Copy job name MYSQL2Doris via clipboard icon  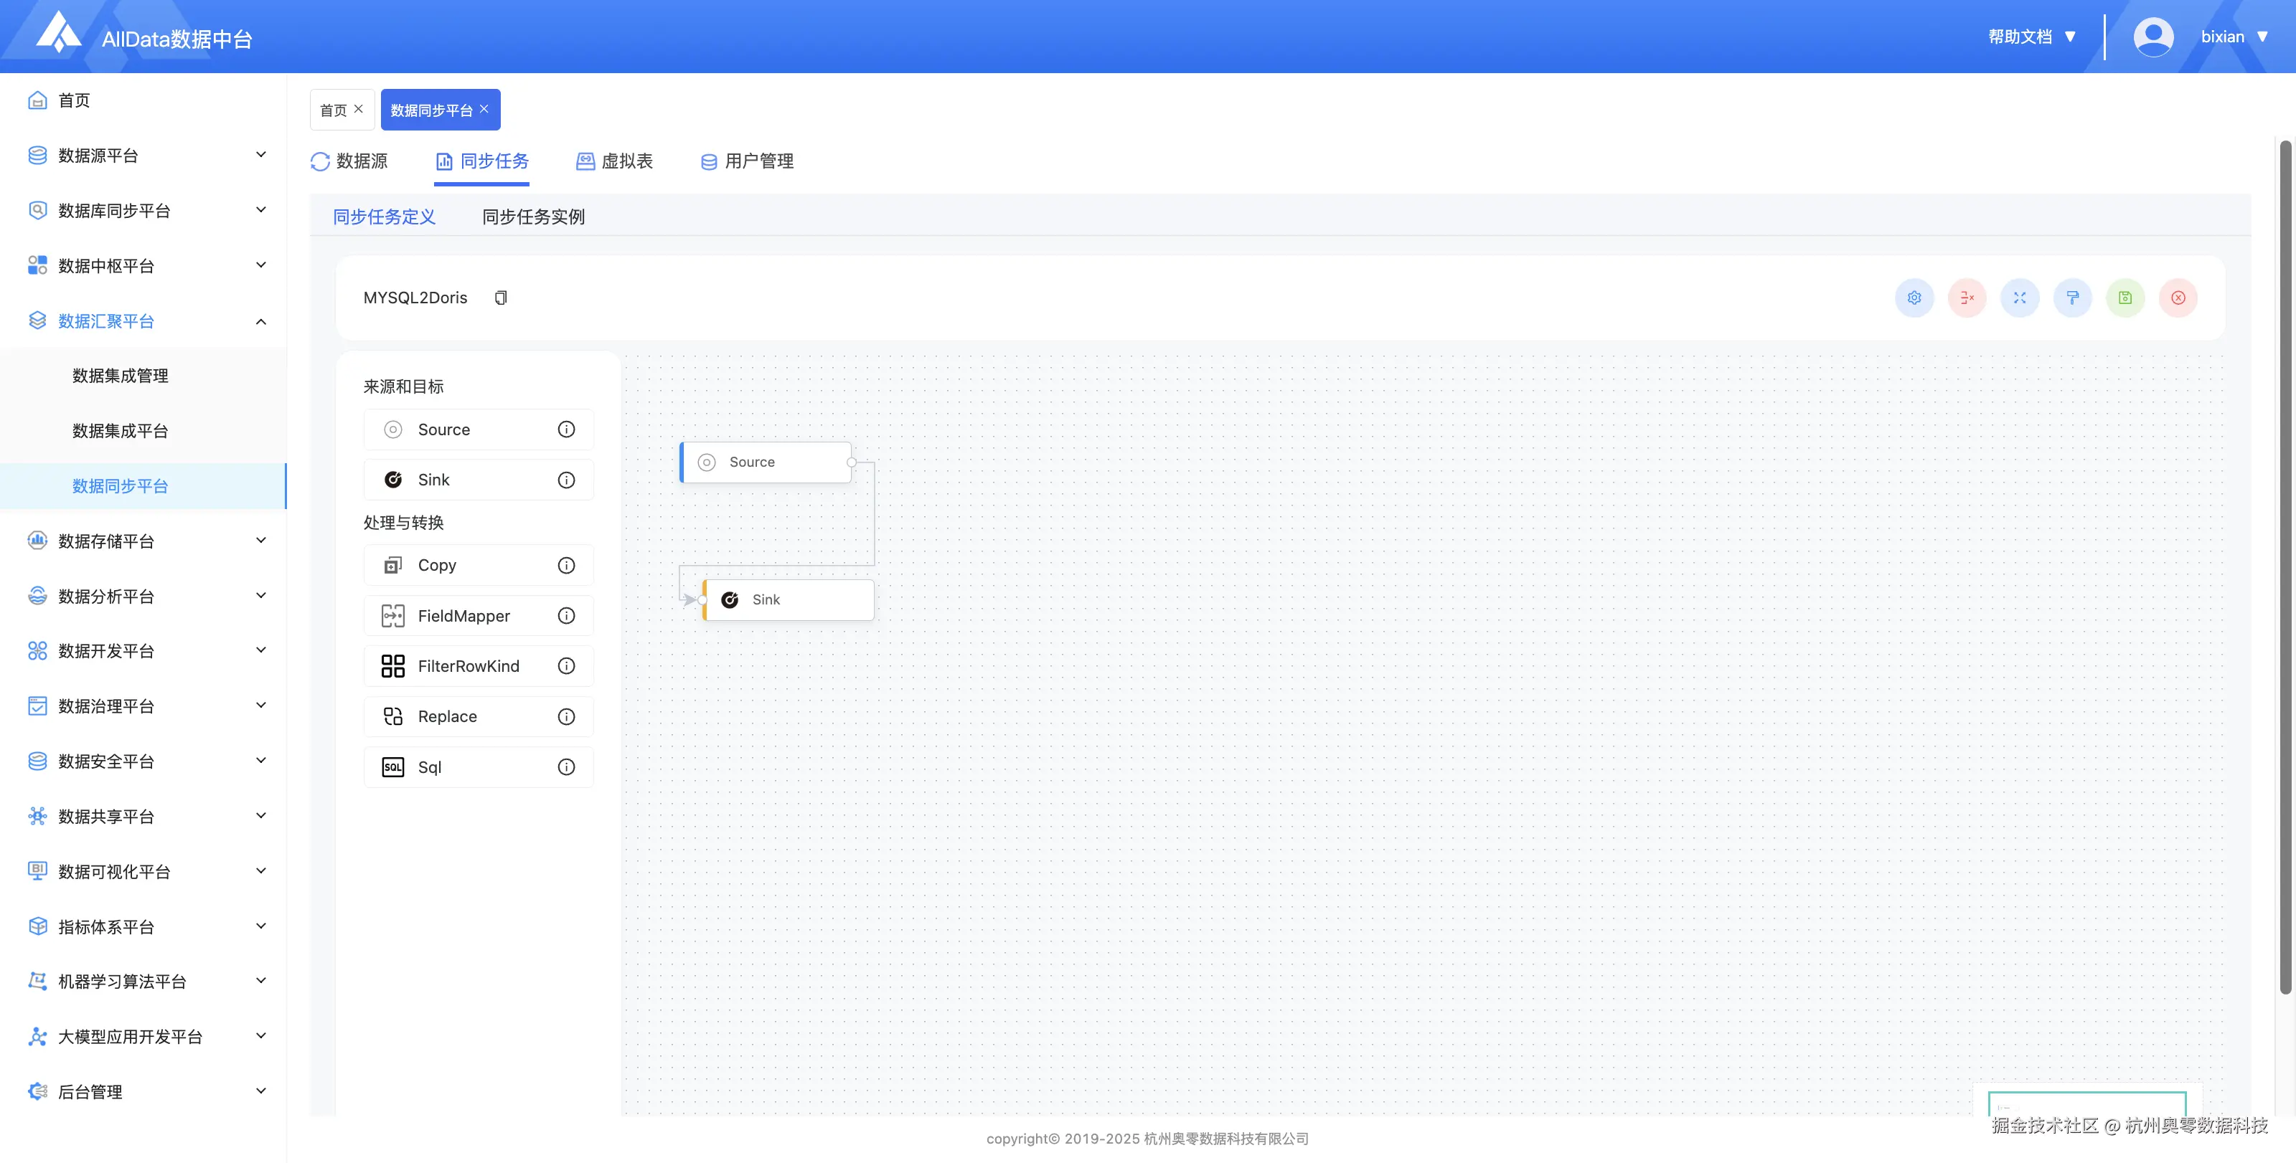click(x=501, y=298)
